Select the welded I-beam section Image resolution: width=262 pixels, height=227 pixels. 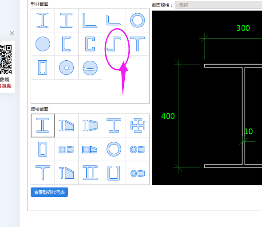(43, 125)
